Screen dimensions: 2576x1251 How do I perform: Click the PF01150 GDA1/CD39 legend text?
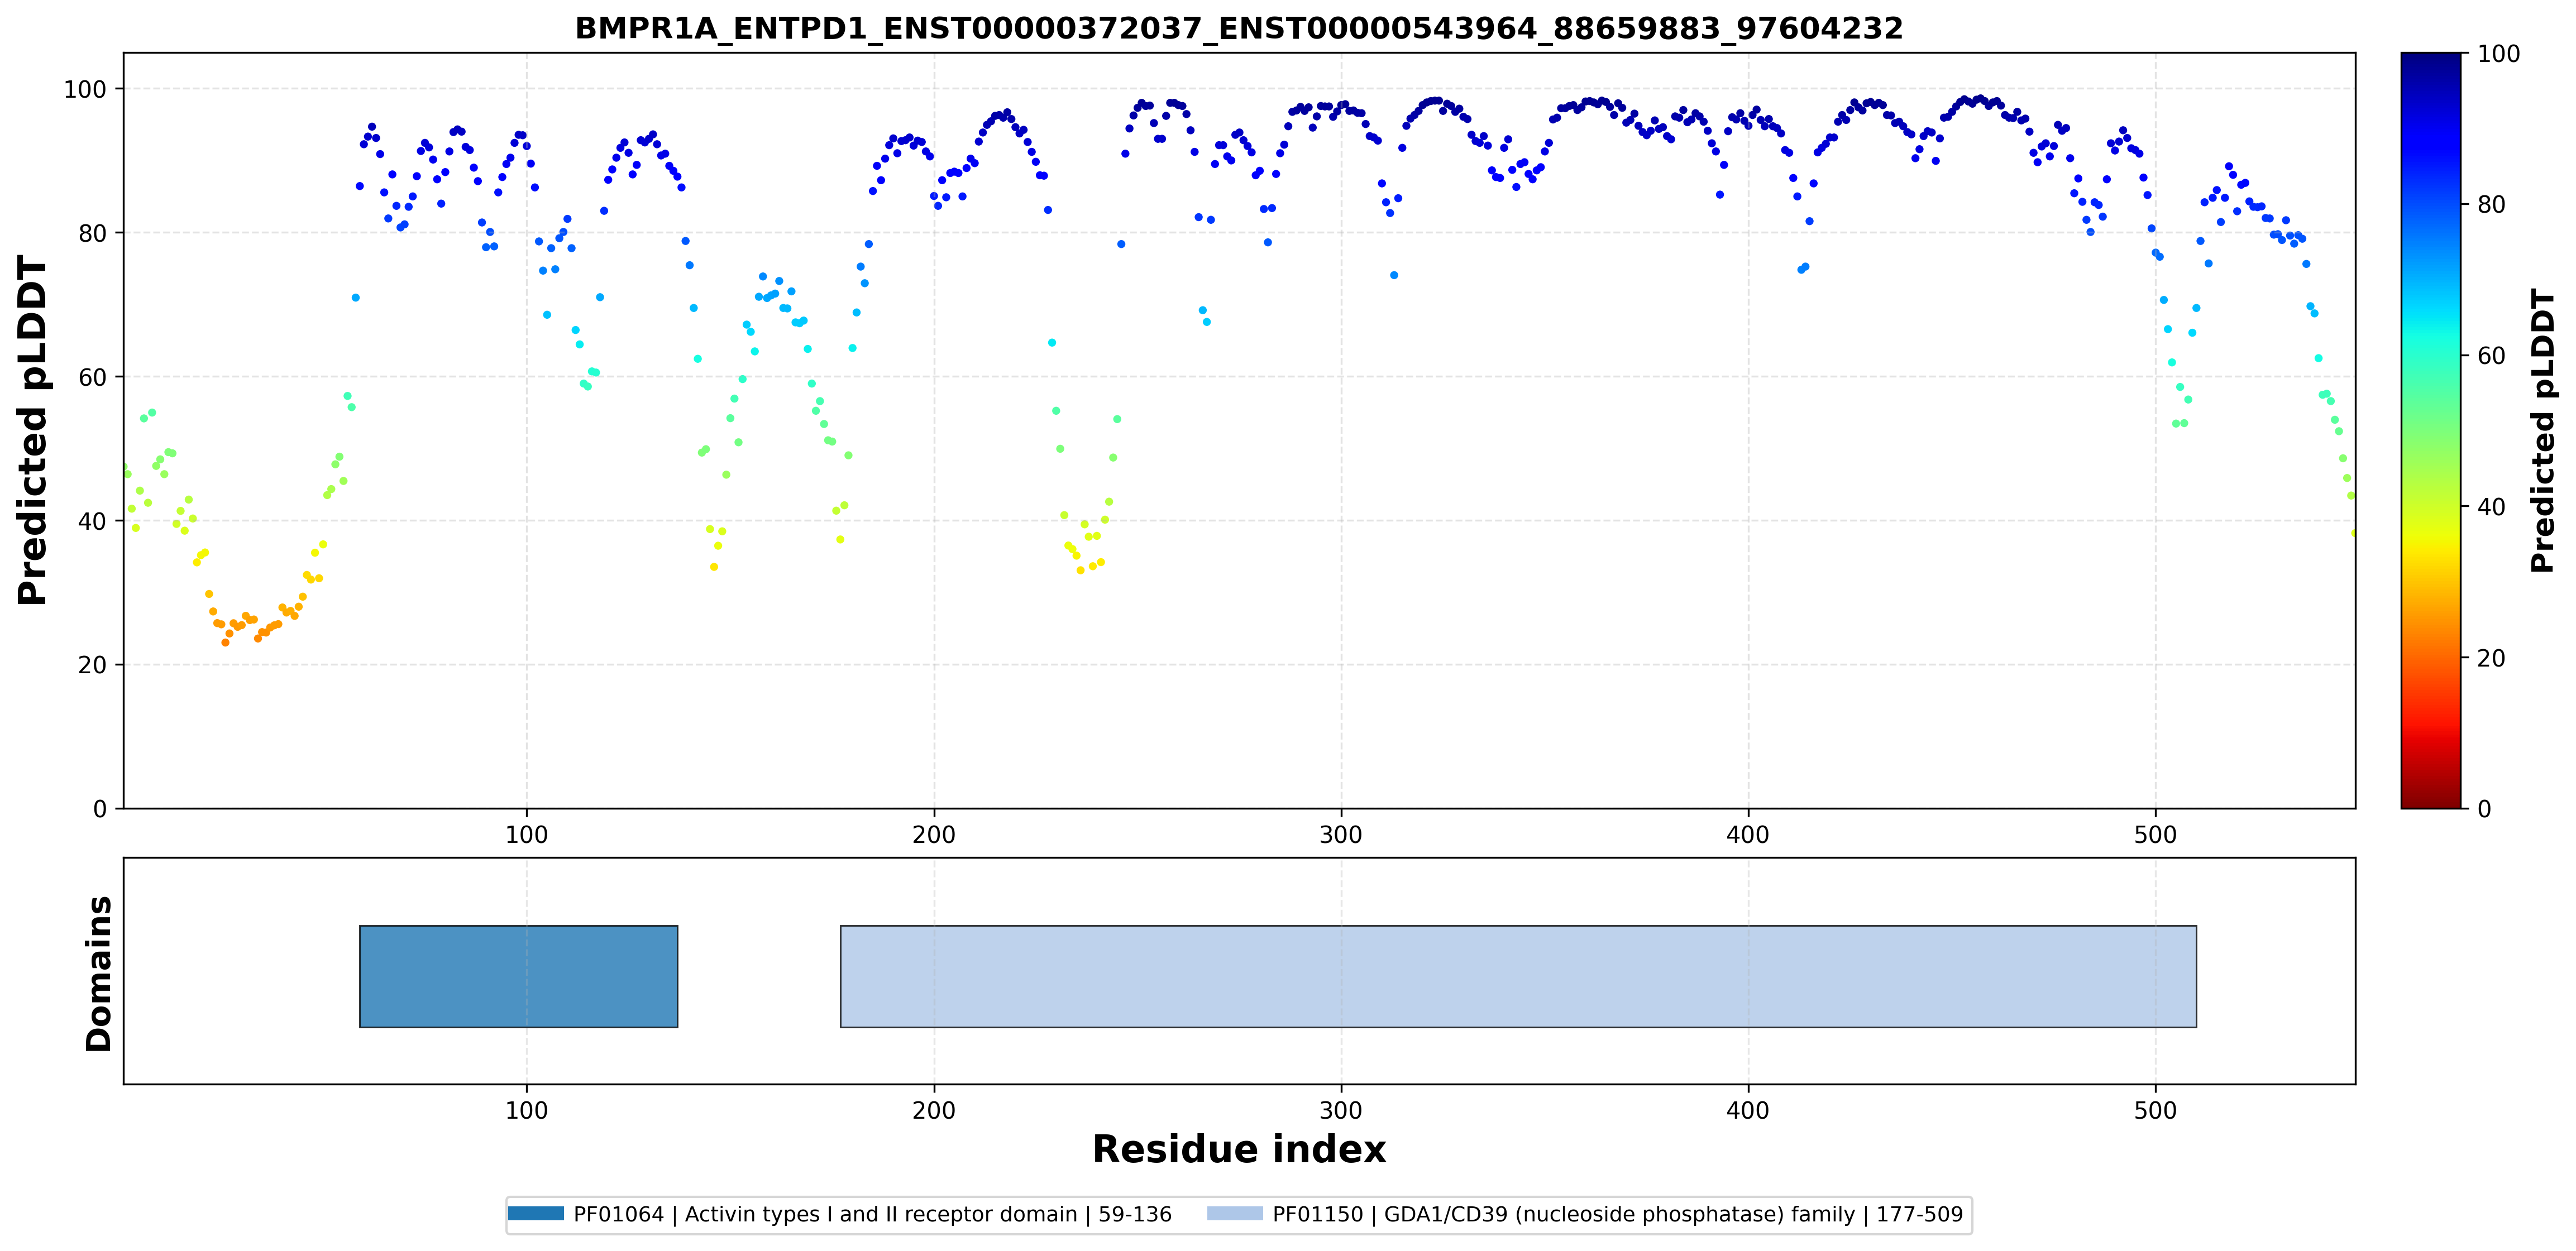tap(1617, 1214)
